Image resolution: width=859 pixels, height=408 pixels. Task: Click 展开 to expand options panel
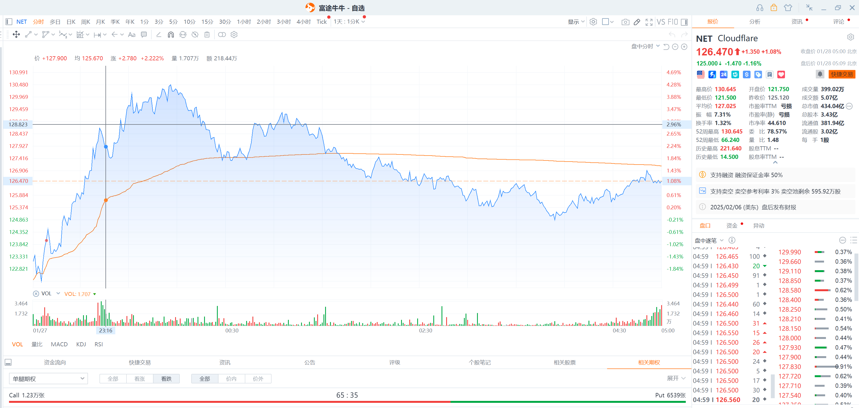(x=676, y=378)
